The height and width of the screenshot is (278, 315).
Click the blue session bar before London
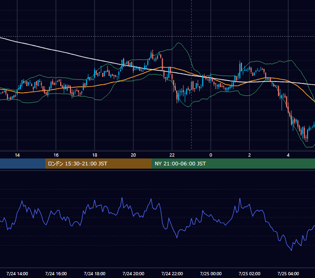point(23,164)
